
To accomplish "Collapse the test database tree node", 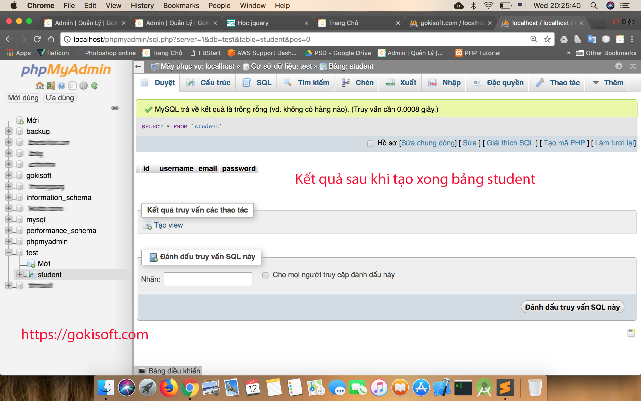I will tap(9, 252).
